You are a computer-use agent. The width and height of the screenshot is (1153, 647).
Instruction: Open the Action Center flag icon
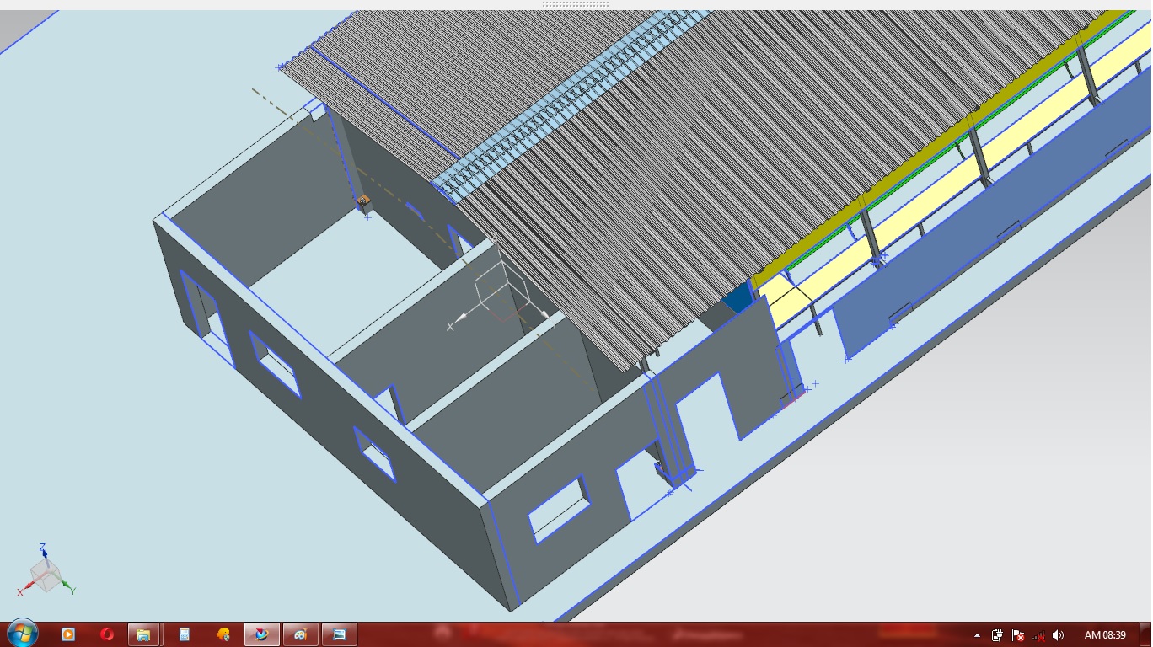(x=1018, y=635)
